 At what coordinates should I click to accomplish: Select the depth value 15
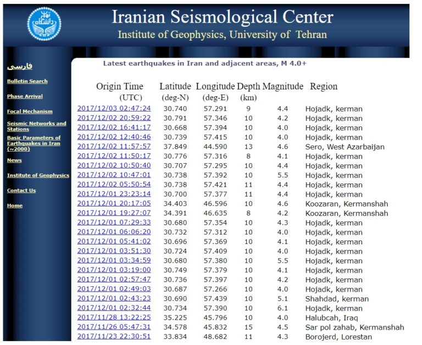pos(248,327)
